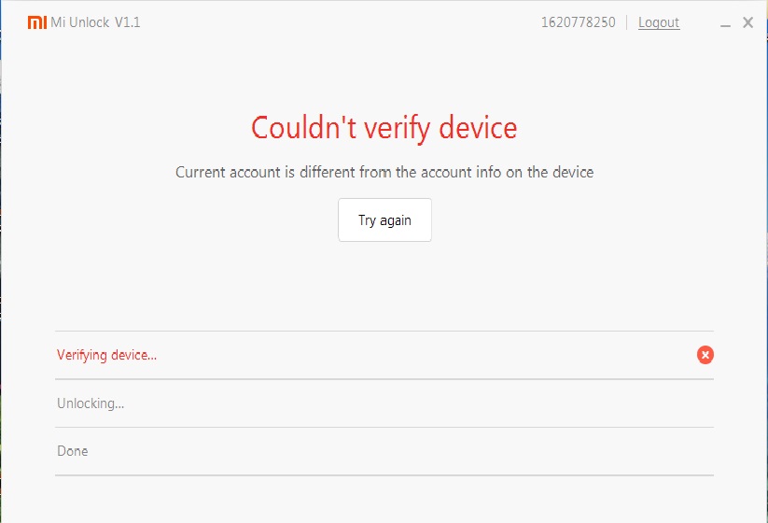Image resolution: width=768 pixels, height=523 pixels.
Task: Select the Unlocking step row
Action: [91, 403]
